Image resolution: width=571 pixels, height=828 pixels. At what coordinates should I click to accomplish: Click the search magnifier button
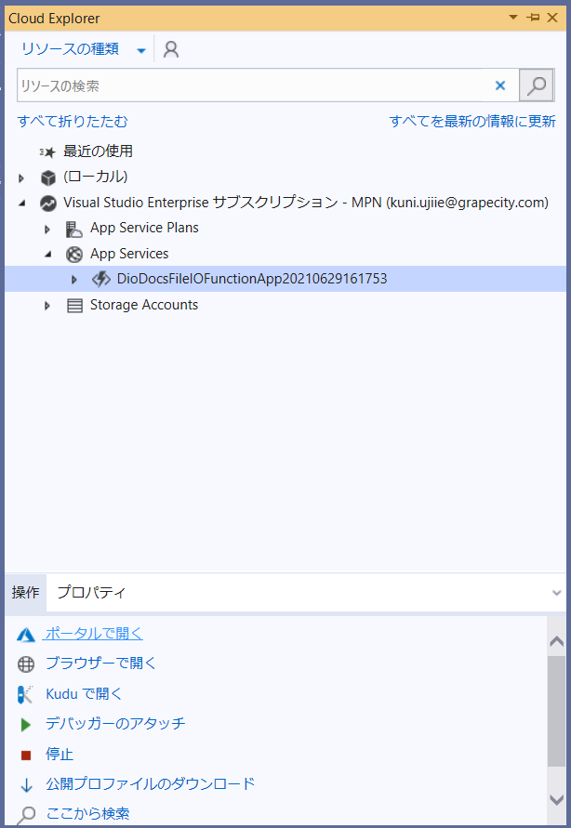point(537,85)
